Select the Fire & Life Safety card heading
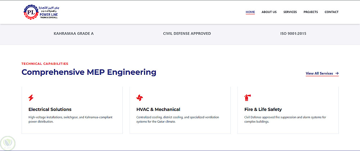 click(x=263, y=109)
